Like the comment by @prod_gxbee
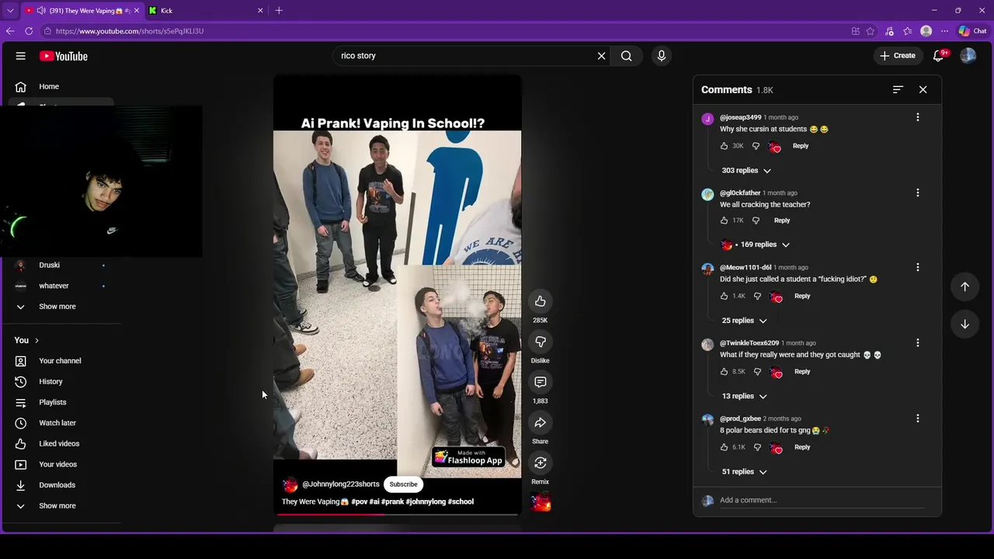This screenshot has width=994, height=559. click(x=725, y=447)
